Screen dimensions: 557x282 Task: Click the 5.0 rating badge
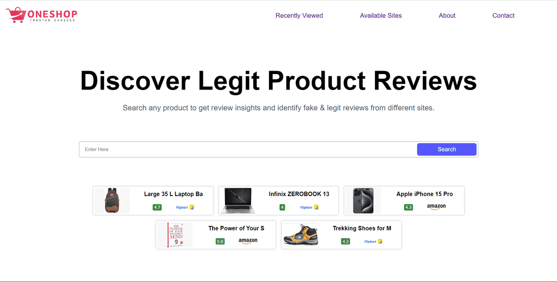[220, 241]
